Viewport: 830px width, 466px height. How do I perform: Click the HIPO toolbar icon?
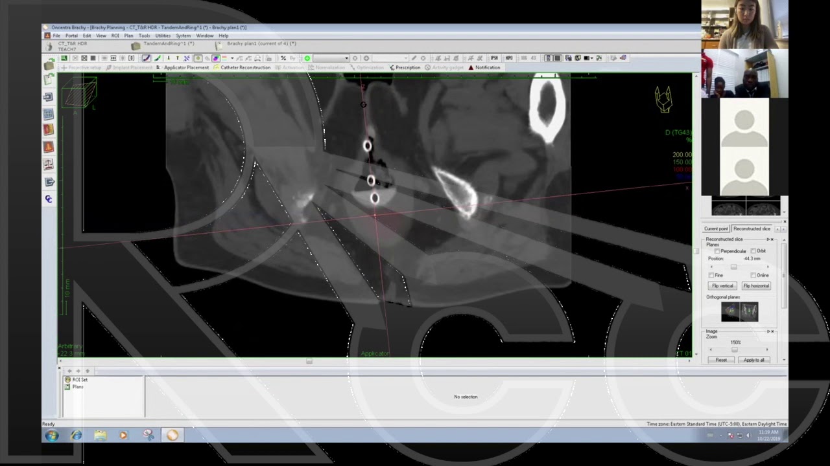coord(509,58)
